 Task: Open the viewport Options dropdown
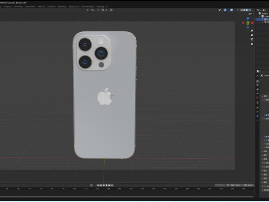coord(251,13)
